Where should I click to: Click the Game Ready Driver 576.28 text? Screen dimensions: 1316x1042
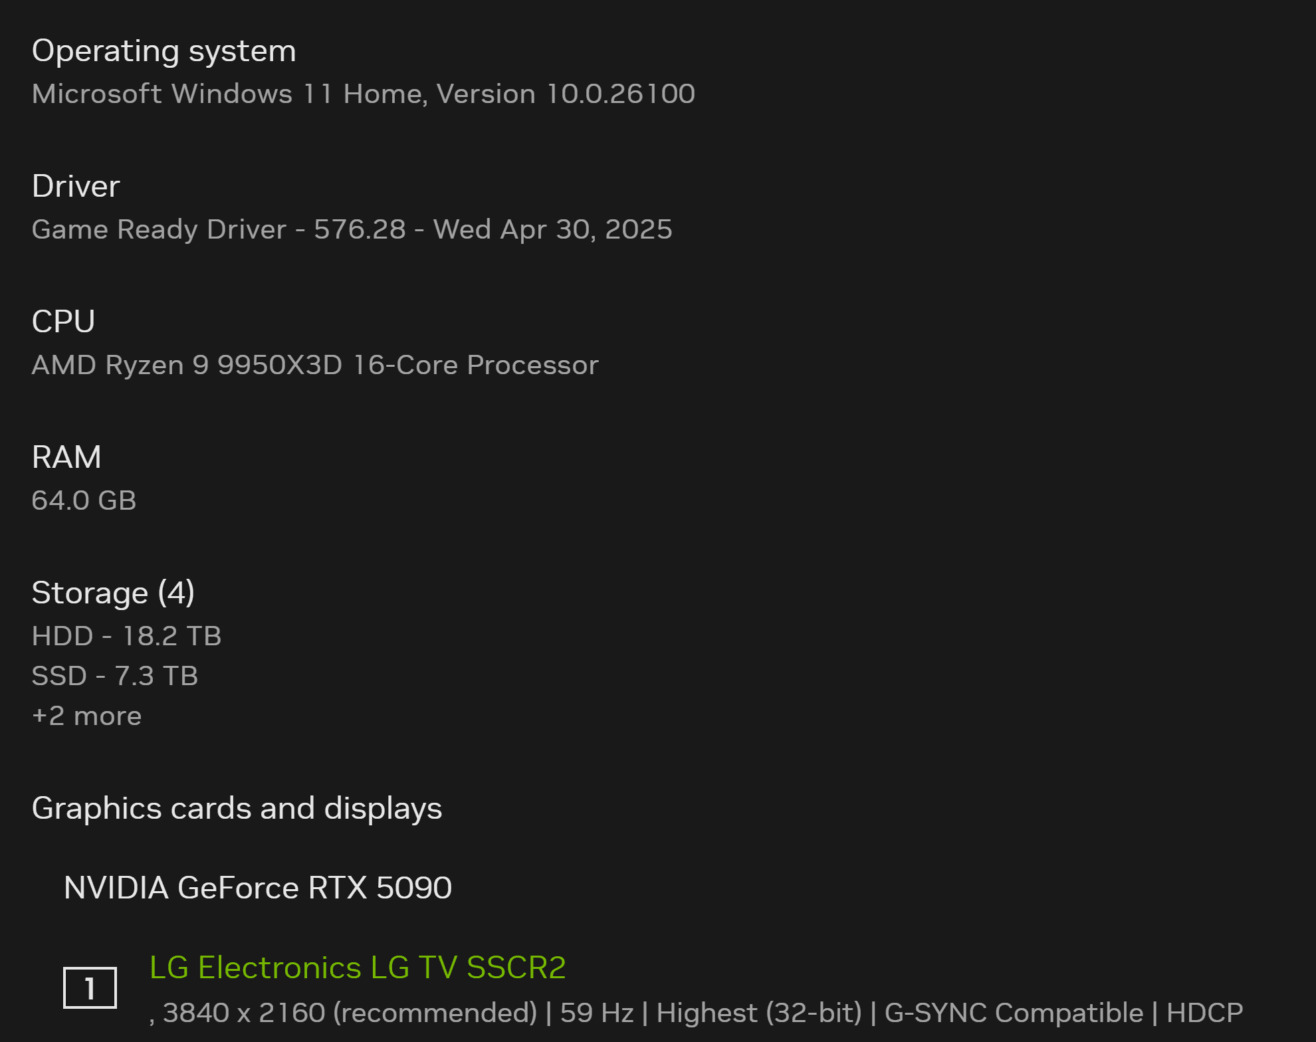pyautogui.click(x=352, y=229)
